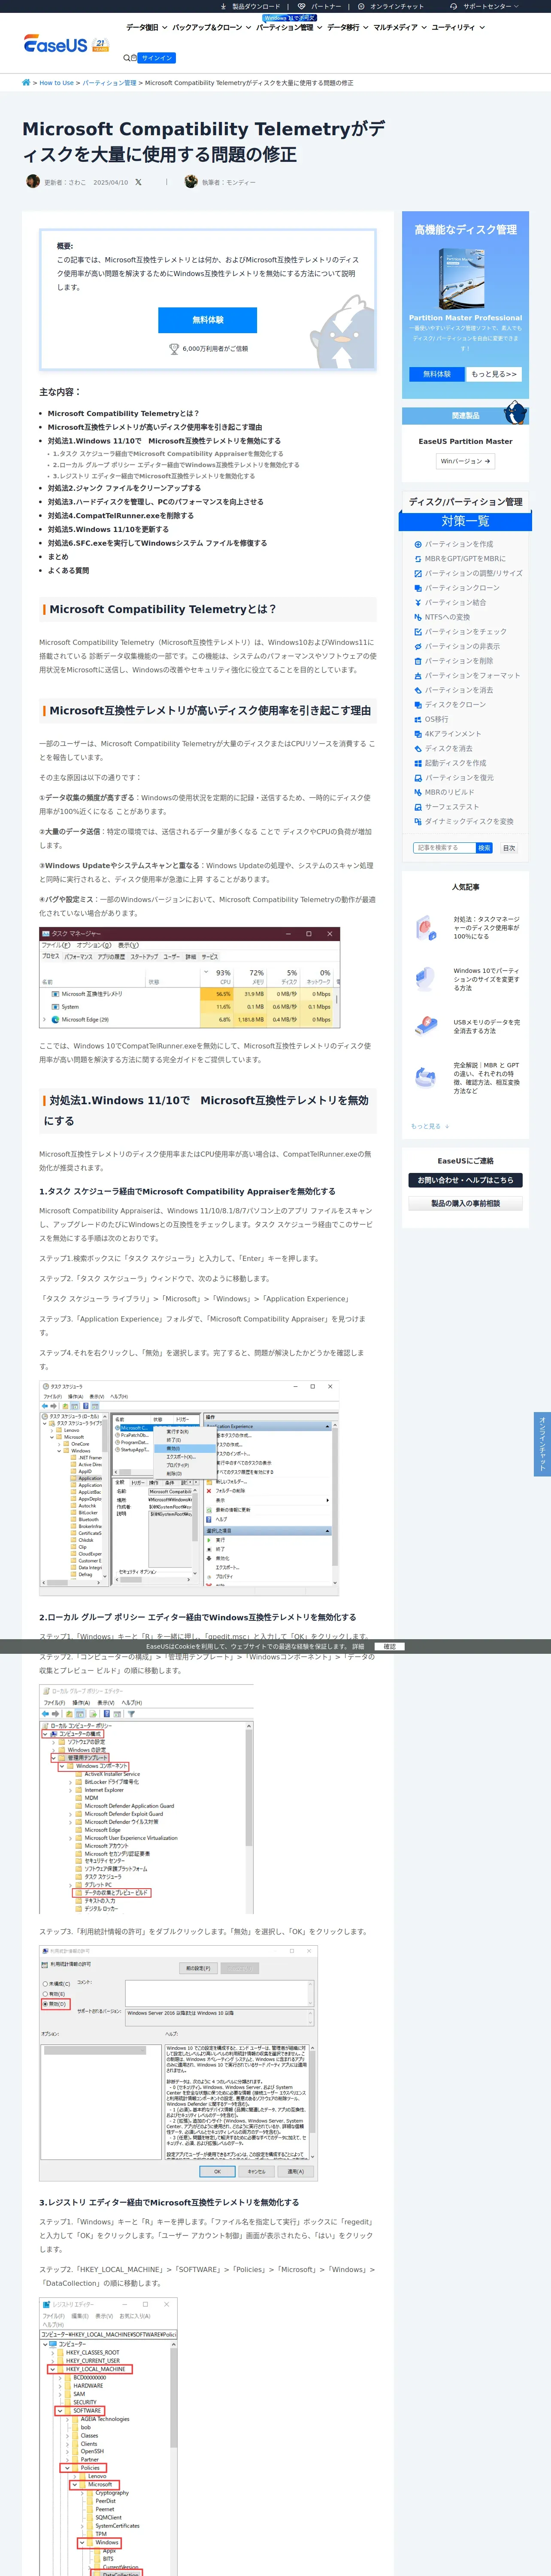Click the trash icon for パーティションを削除

click(x=418, y=661)
